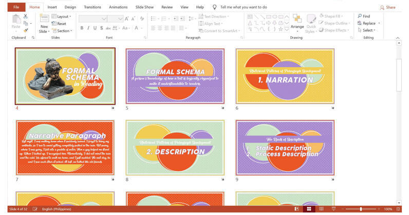Screen dimensions: 409x215
Task: Toggle Justify alignment button
Action: (173, 28)
